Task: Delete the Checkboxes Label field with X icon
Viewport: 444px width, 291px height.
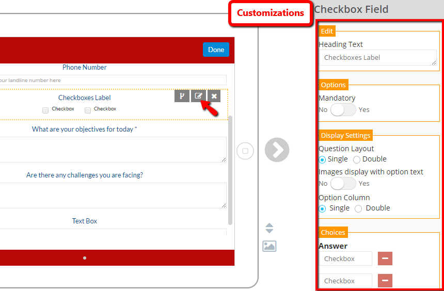Action: [x=214, y=96]
